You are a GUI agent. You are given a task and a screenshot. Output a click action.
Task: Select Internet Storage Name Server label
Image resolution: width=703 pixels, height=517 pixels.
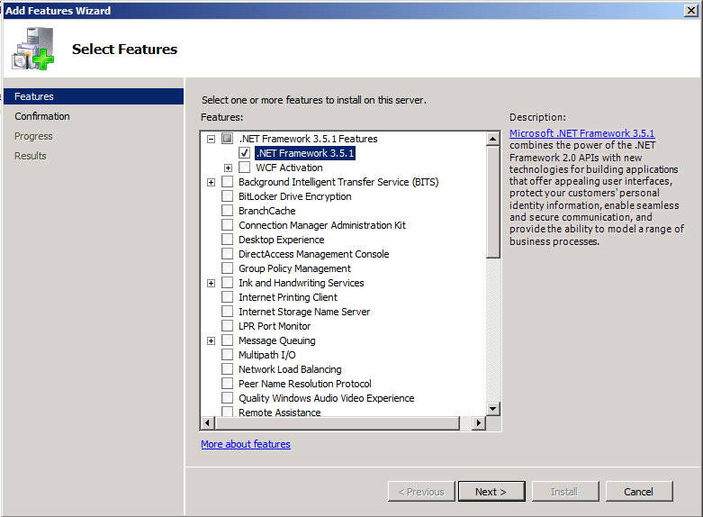pos(304,312)
